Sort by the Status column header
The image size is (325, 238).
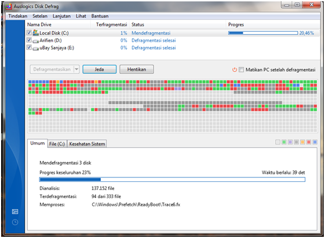tap(177, 25)
